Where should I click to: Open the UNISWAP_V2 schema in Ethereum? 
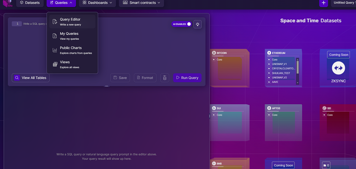coord(279,78)
